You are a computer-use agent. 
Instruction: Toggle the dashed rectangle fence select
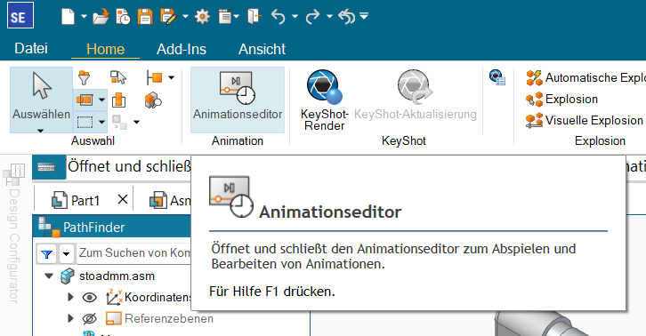tap(85, 122)
